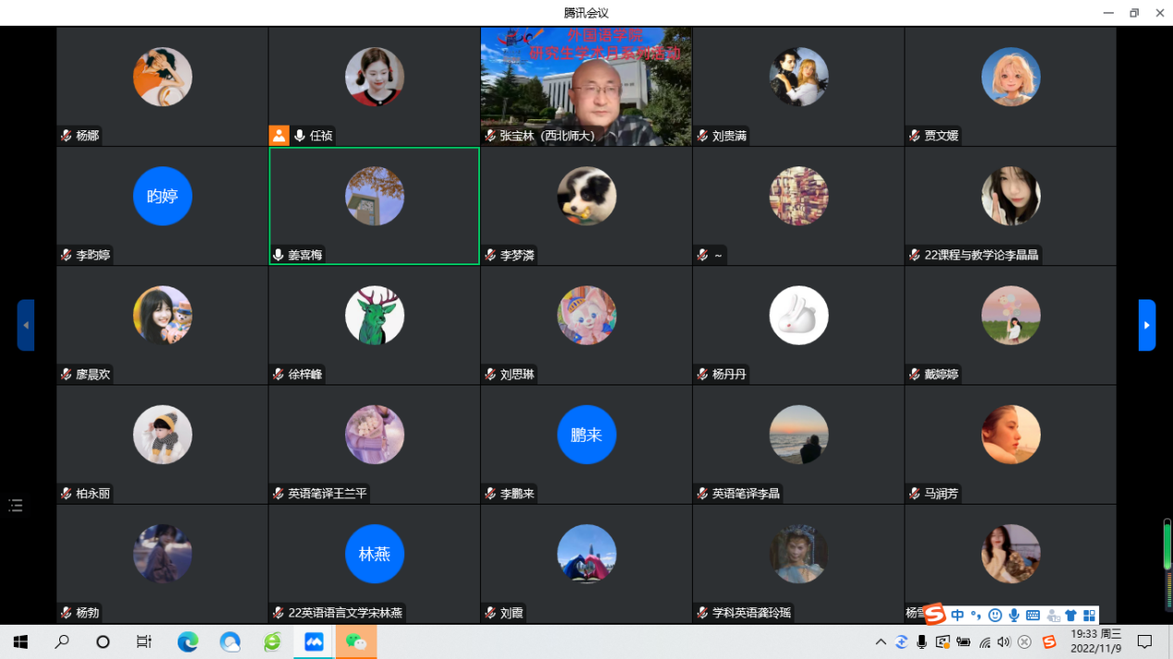Open the list icon on left edge

pyautogui.click(x=16, y=506)
